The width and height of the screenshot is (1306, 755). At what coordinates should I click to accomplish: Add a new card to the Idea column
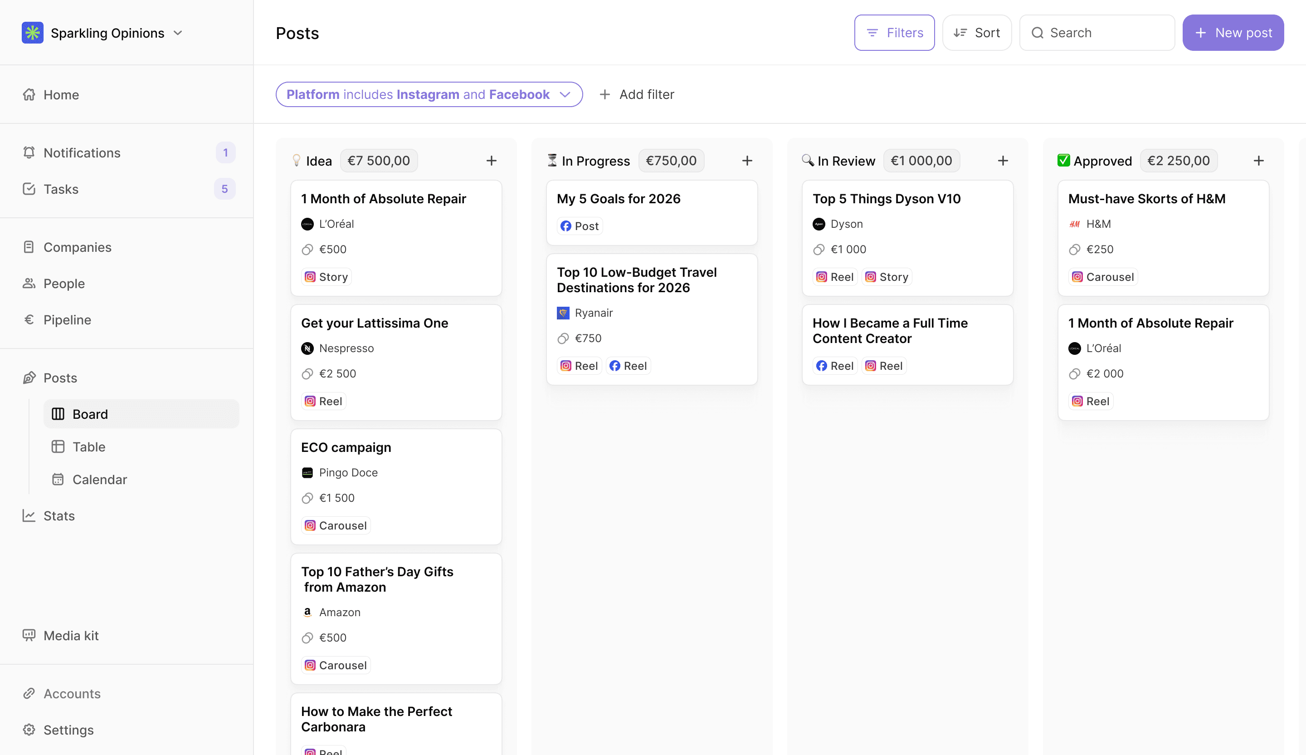tap(491, 160)
